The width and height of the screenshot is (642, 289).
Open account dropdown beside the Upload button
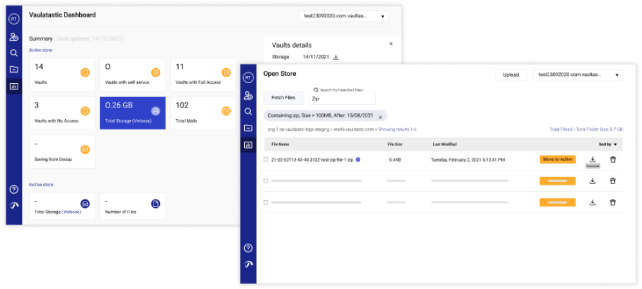click(577, 75)
